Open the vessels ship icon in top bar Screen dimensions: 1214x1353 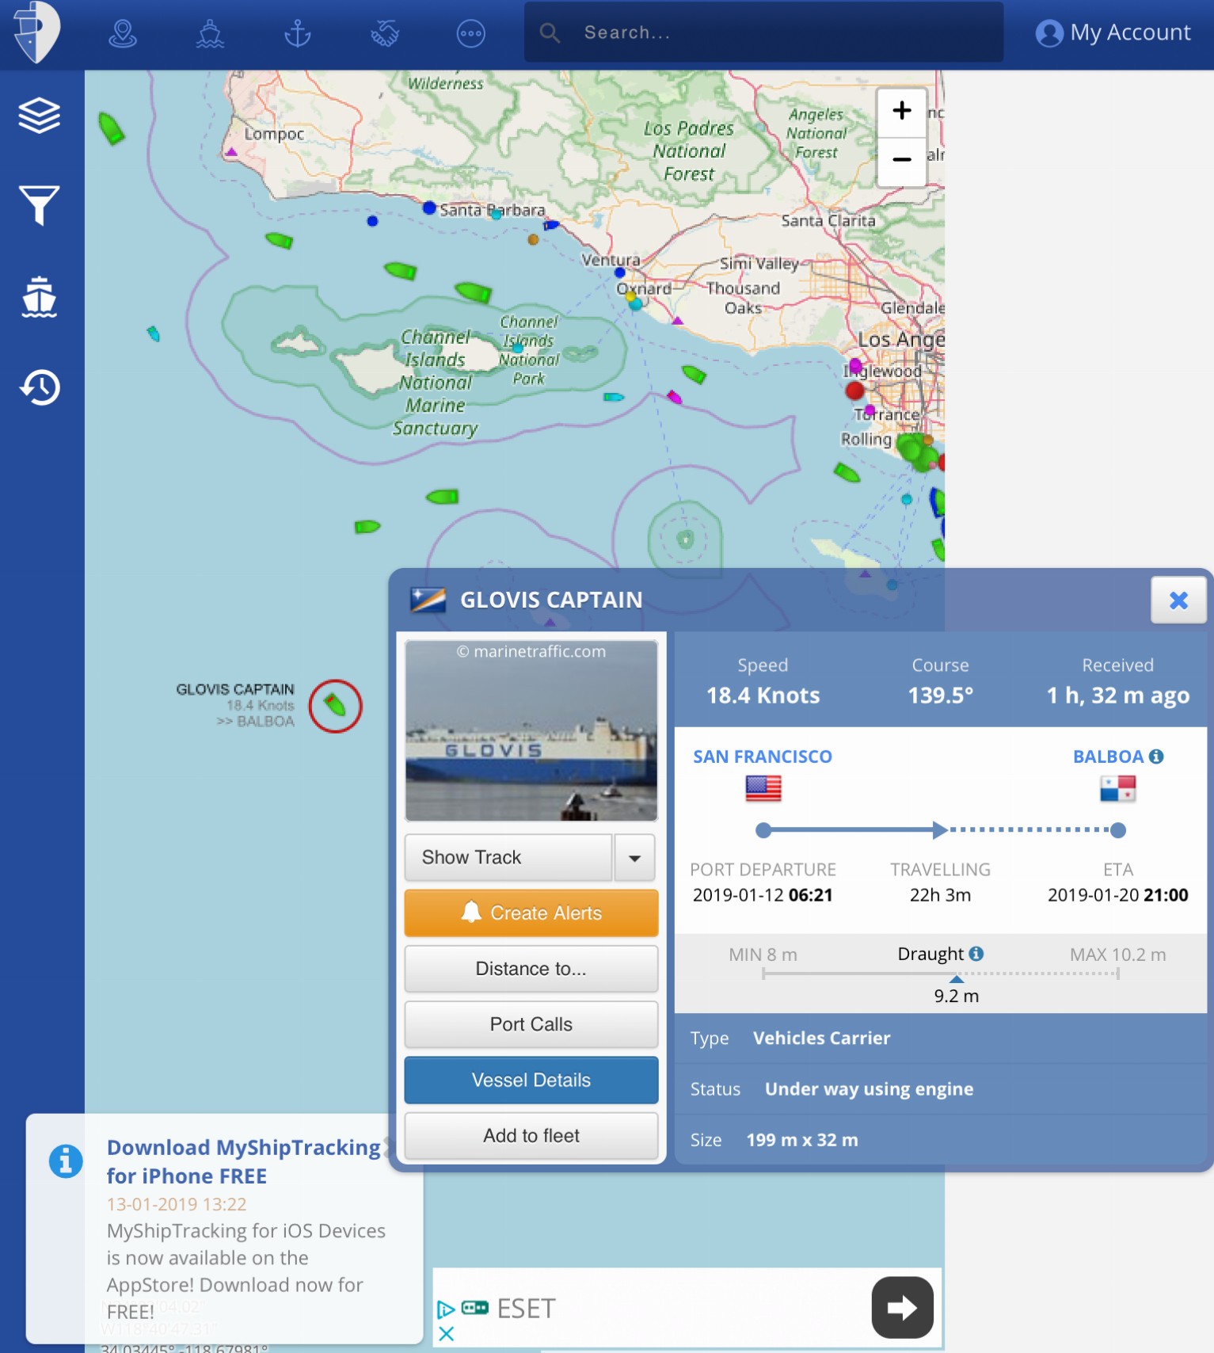pos(210,34)
